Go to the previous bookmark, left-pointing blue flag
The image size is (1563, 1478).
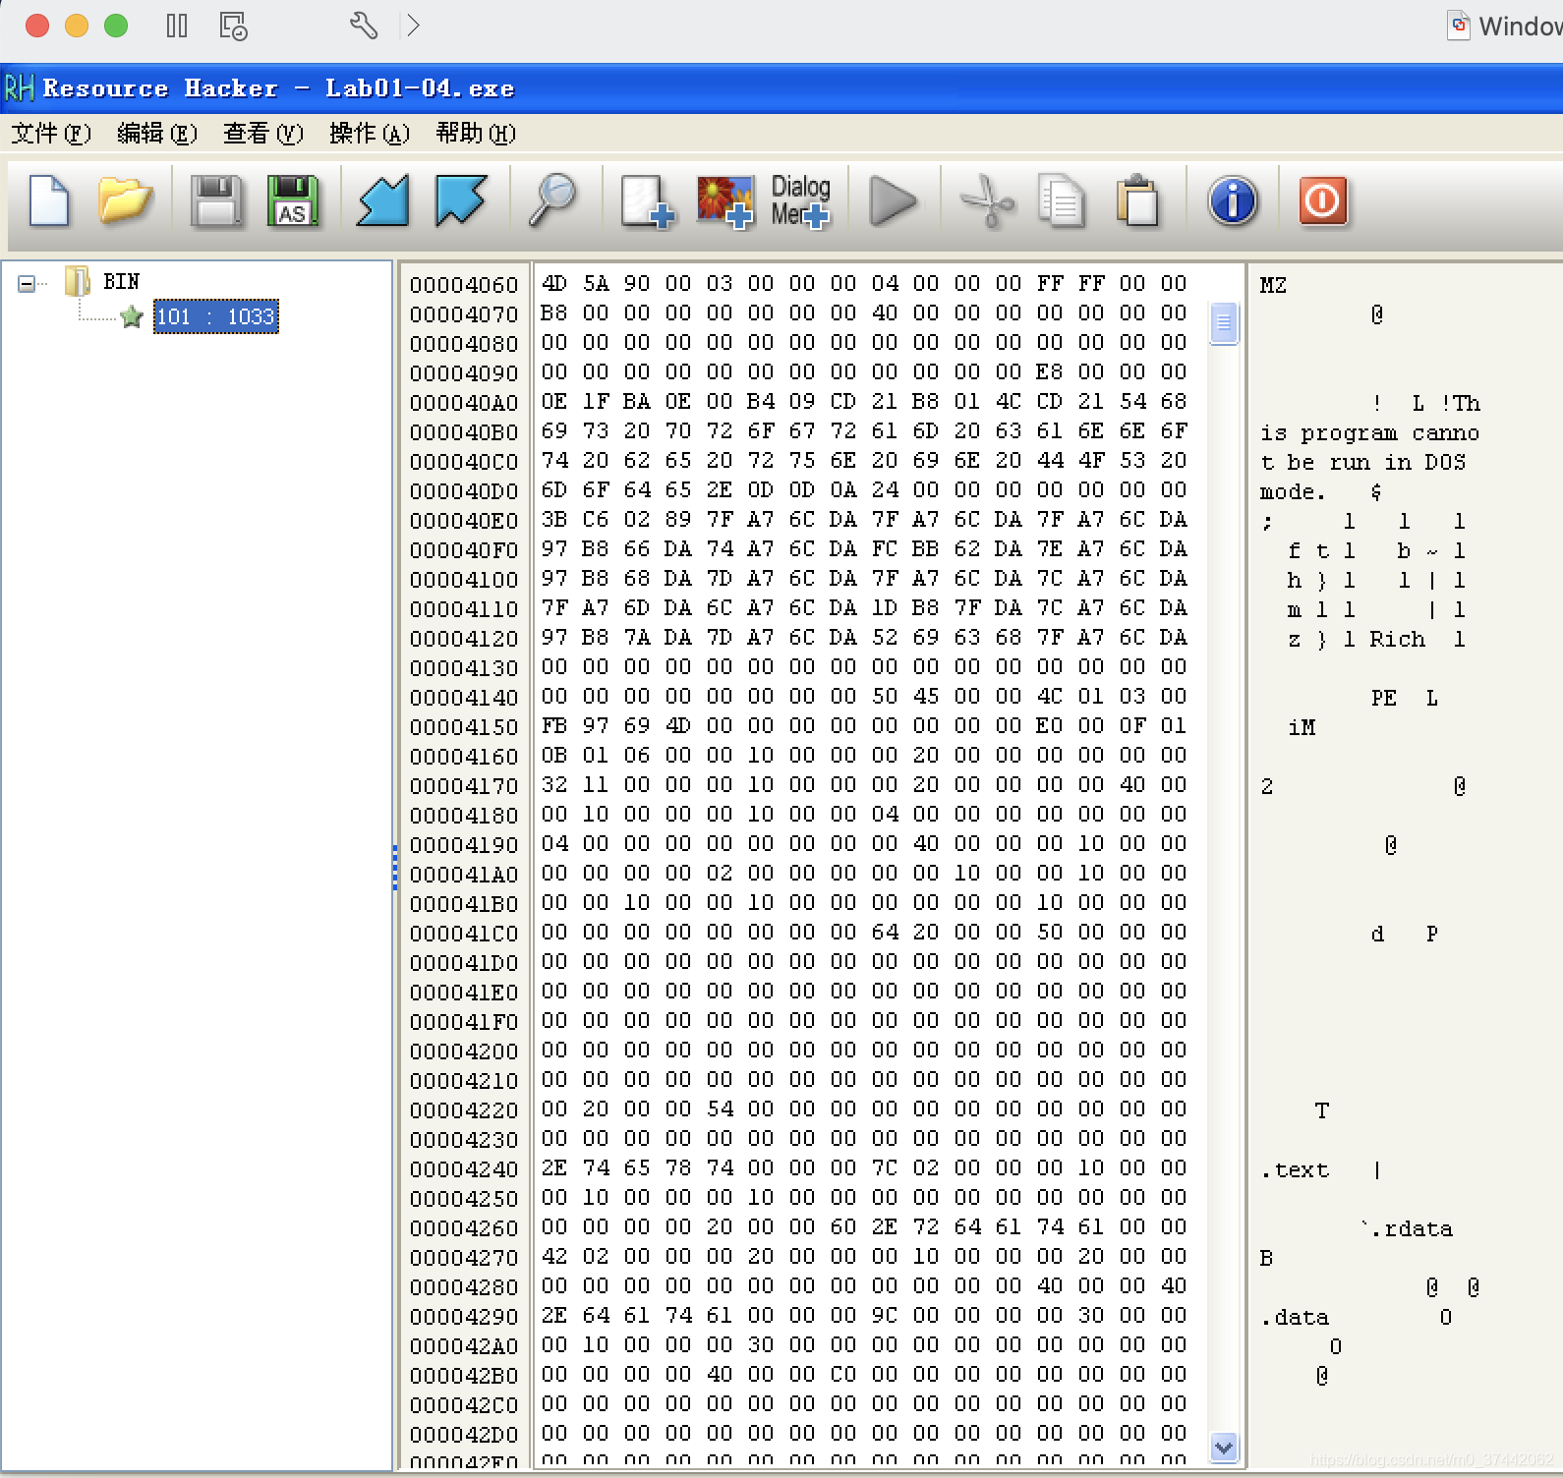383,201
